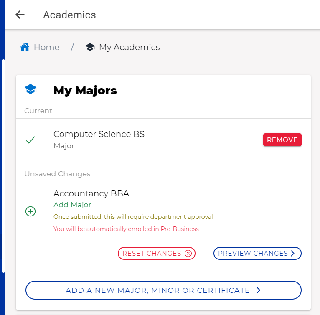Remove the Computer Science BS major
The height and width of the screenshot is (315, 320).
[282, 140]
